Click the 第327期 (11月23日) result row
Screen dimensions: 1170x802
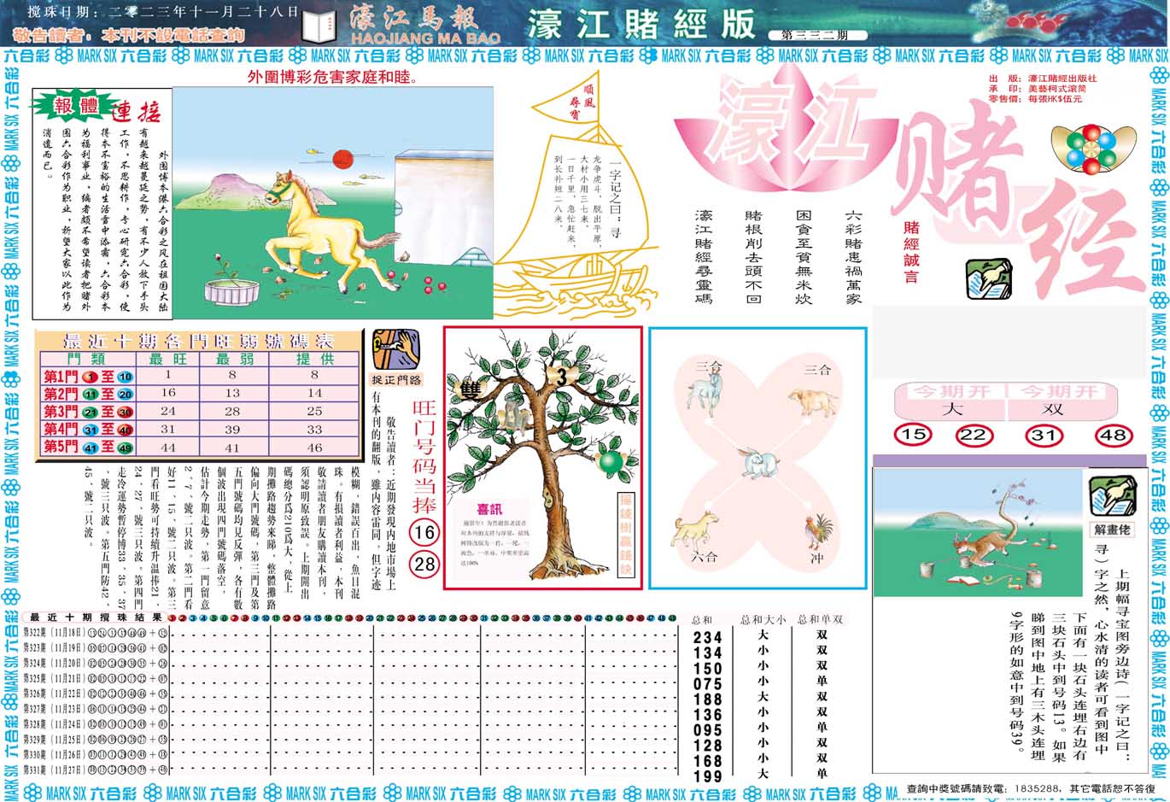[x=96, y=709]
